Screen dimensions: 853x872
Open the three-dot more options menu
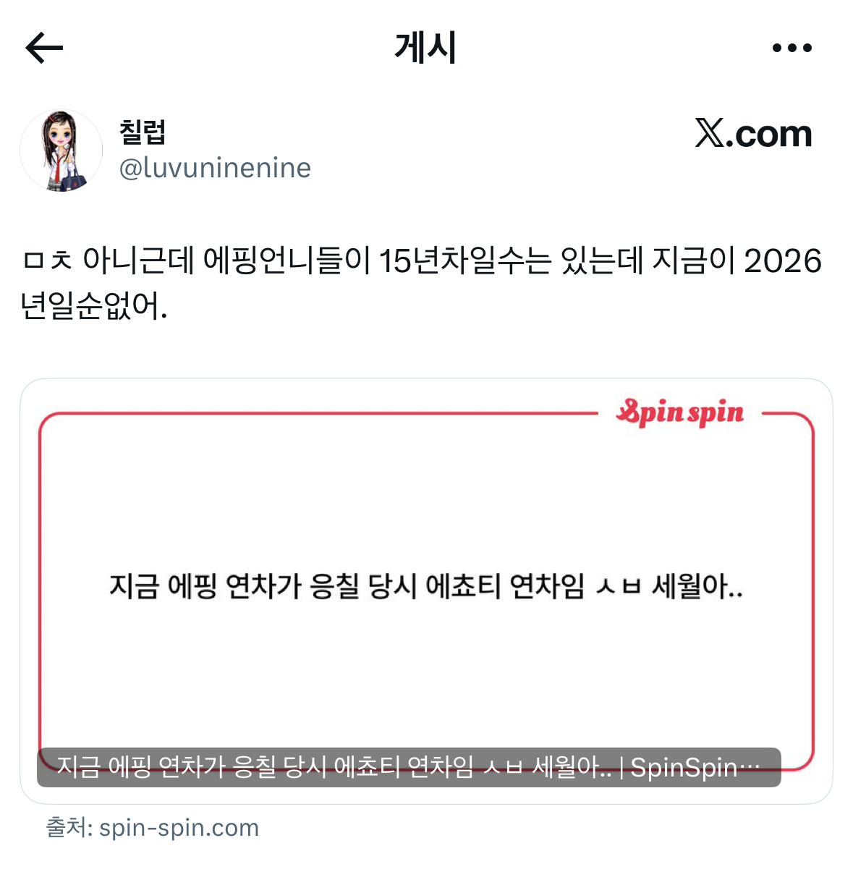[792, 48]
